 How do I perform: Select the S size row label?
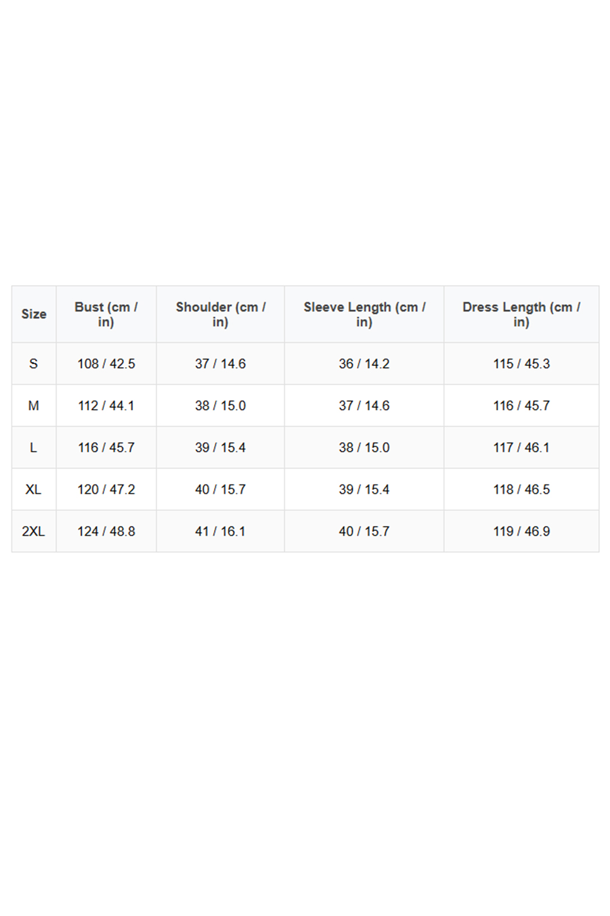click(x=34, y=364)
